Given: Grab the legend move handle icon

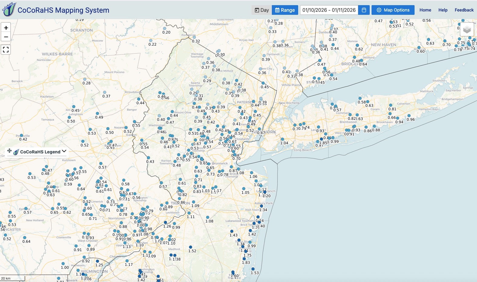Looking at the screenshot, I should click(9, 151).
